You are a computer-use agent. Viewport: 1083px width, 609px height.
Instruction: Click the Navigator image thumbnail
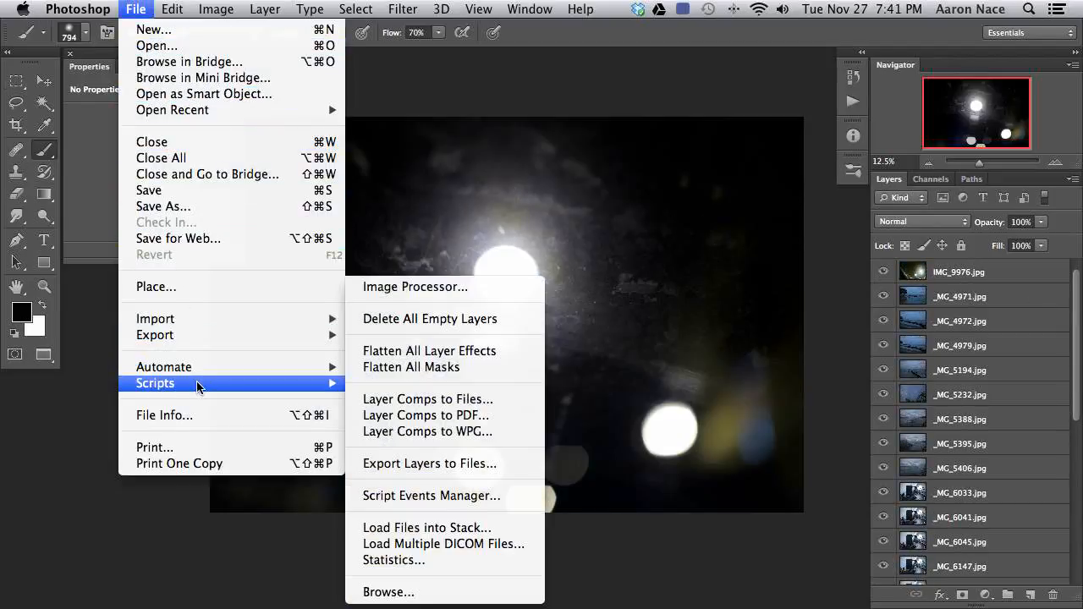coord(976,113)
